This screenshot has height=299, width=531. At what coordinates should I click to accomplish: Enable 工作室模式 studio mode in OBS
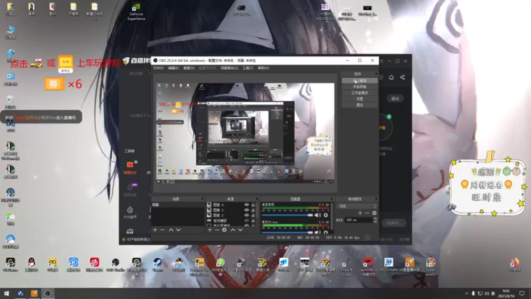(360, 93)
